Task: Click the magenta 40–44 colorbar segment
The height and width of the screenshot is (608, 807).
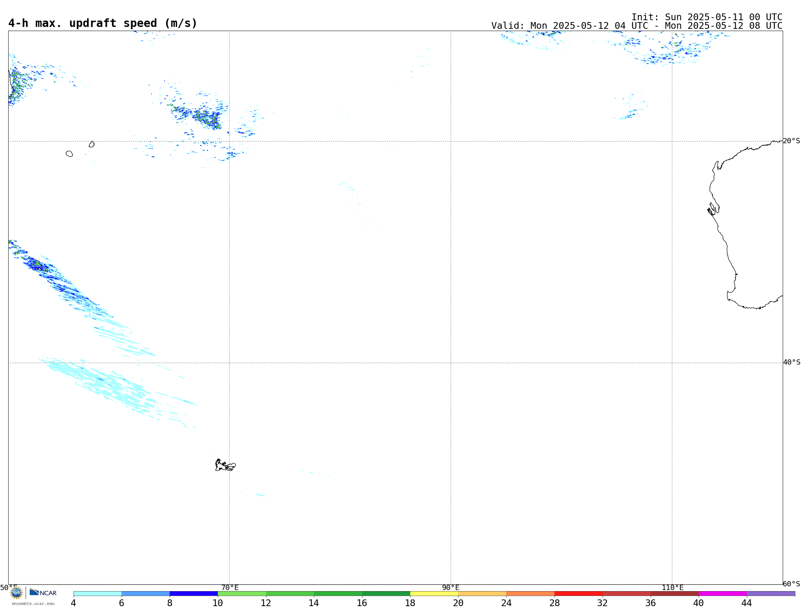Action: point(723,594)
